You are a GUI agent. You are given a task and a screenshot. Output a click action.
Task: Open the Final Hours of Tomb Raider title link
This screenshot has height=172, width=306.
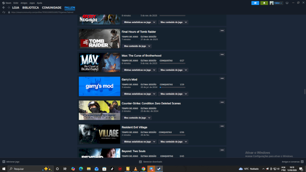[x=139, y=32]
